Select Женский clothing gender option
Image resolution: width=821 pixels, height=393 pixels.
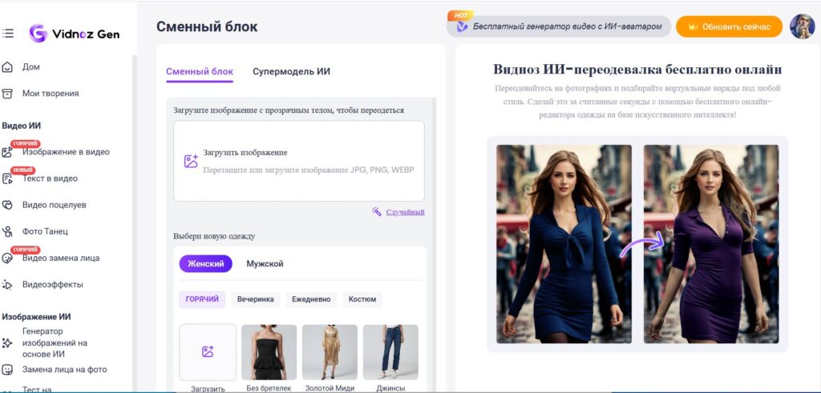206,264
